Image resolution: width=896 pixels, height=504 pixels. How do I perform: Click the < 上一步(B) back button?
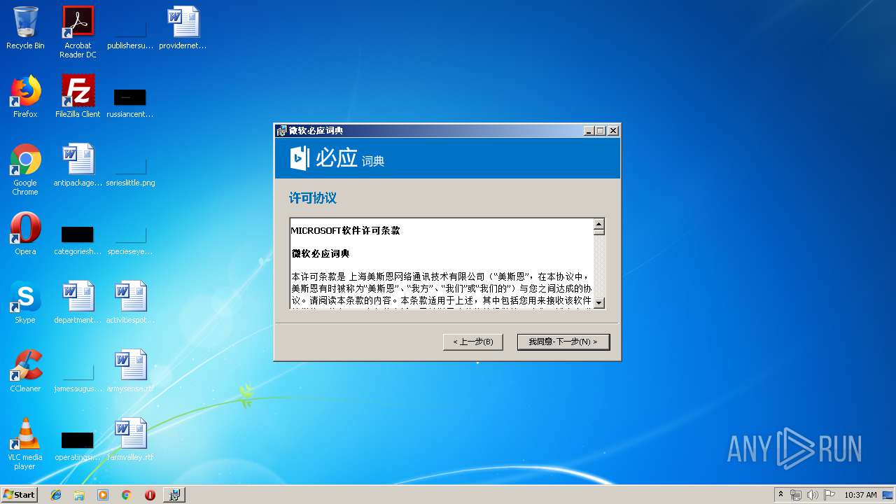(x=473, y=342)
